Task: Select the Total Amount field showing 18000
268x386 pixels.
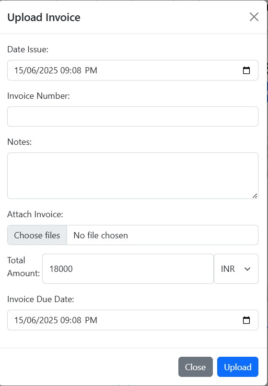Action: pyautogui.click(x=128, y=269)
